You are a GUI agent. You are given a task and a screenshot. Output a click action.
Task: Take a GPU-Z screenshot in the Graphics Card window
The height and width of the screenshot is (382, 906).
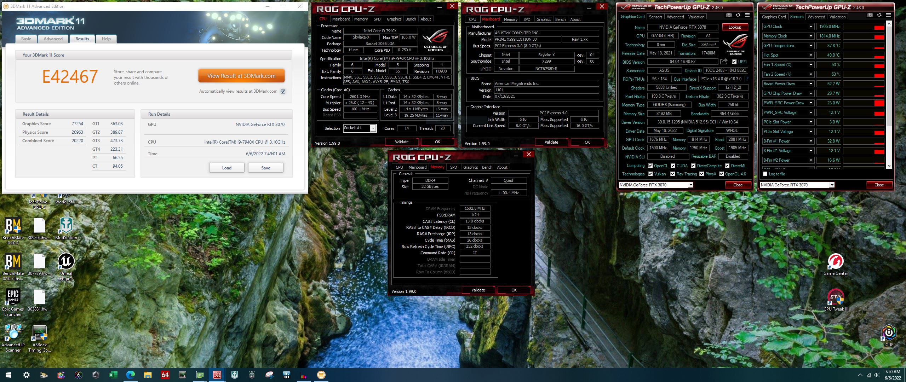[729, 15]
